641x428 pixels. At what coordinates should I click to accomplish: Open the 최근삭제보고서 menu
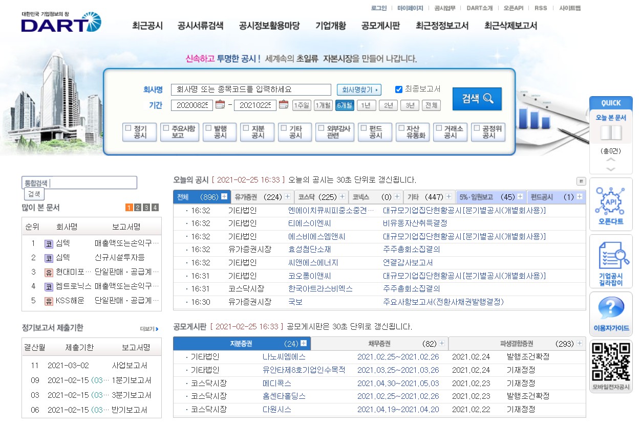click(510, 26)
